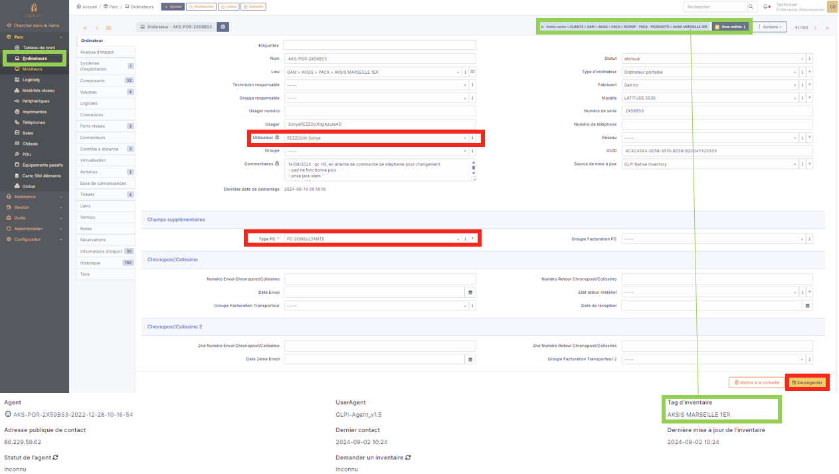Switch to Systèmes d'exploitation tab

point(106,66)
